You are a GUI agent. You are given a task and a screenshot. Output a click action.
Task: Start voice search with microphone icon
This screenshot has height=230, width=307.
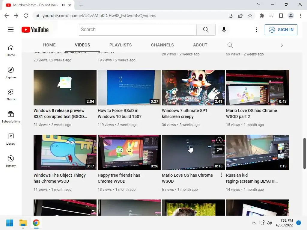click(x=224, y=30)
